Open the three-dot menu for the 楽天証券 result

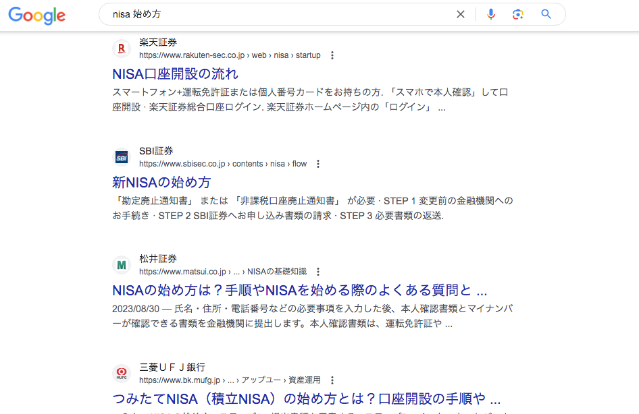coord(332,55)
